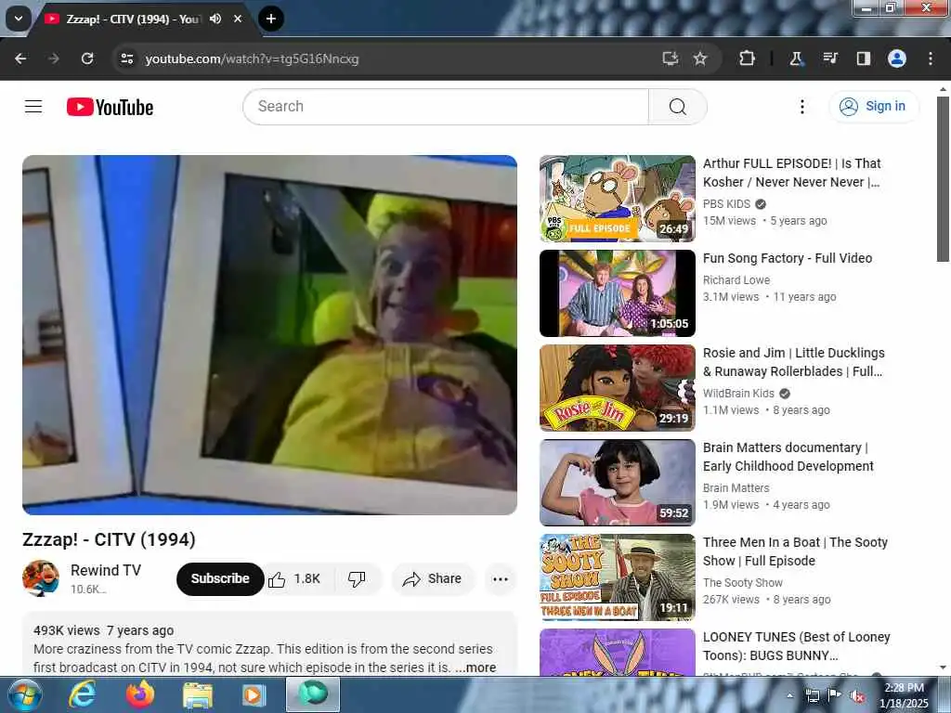
Task: Open the Rewind TV channel name
Action: pos(106,571)
